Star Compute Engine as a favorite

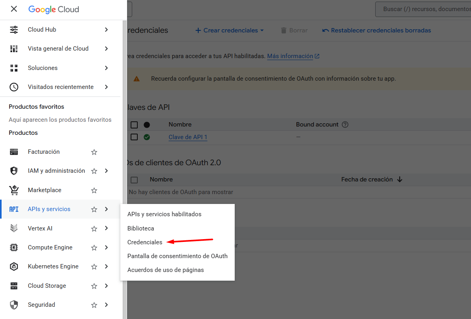click(94, 247)
